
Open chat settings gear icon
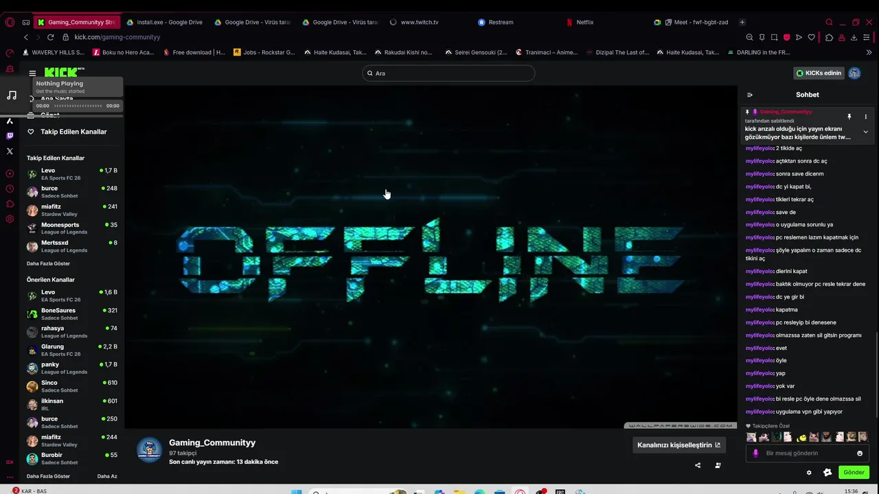pos(809,472)
